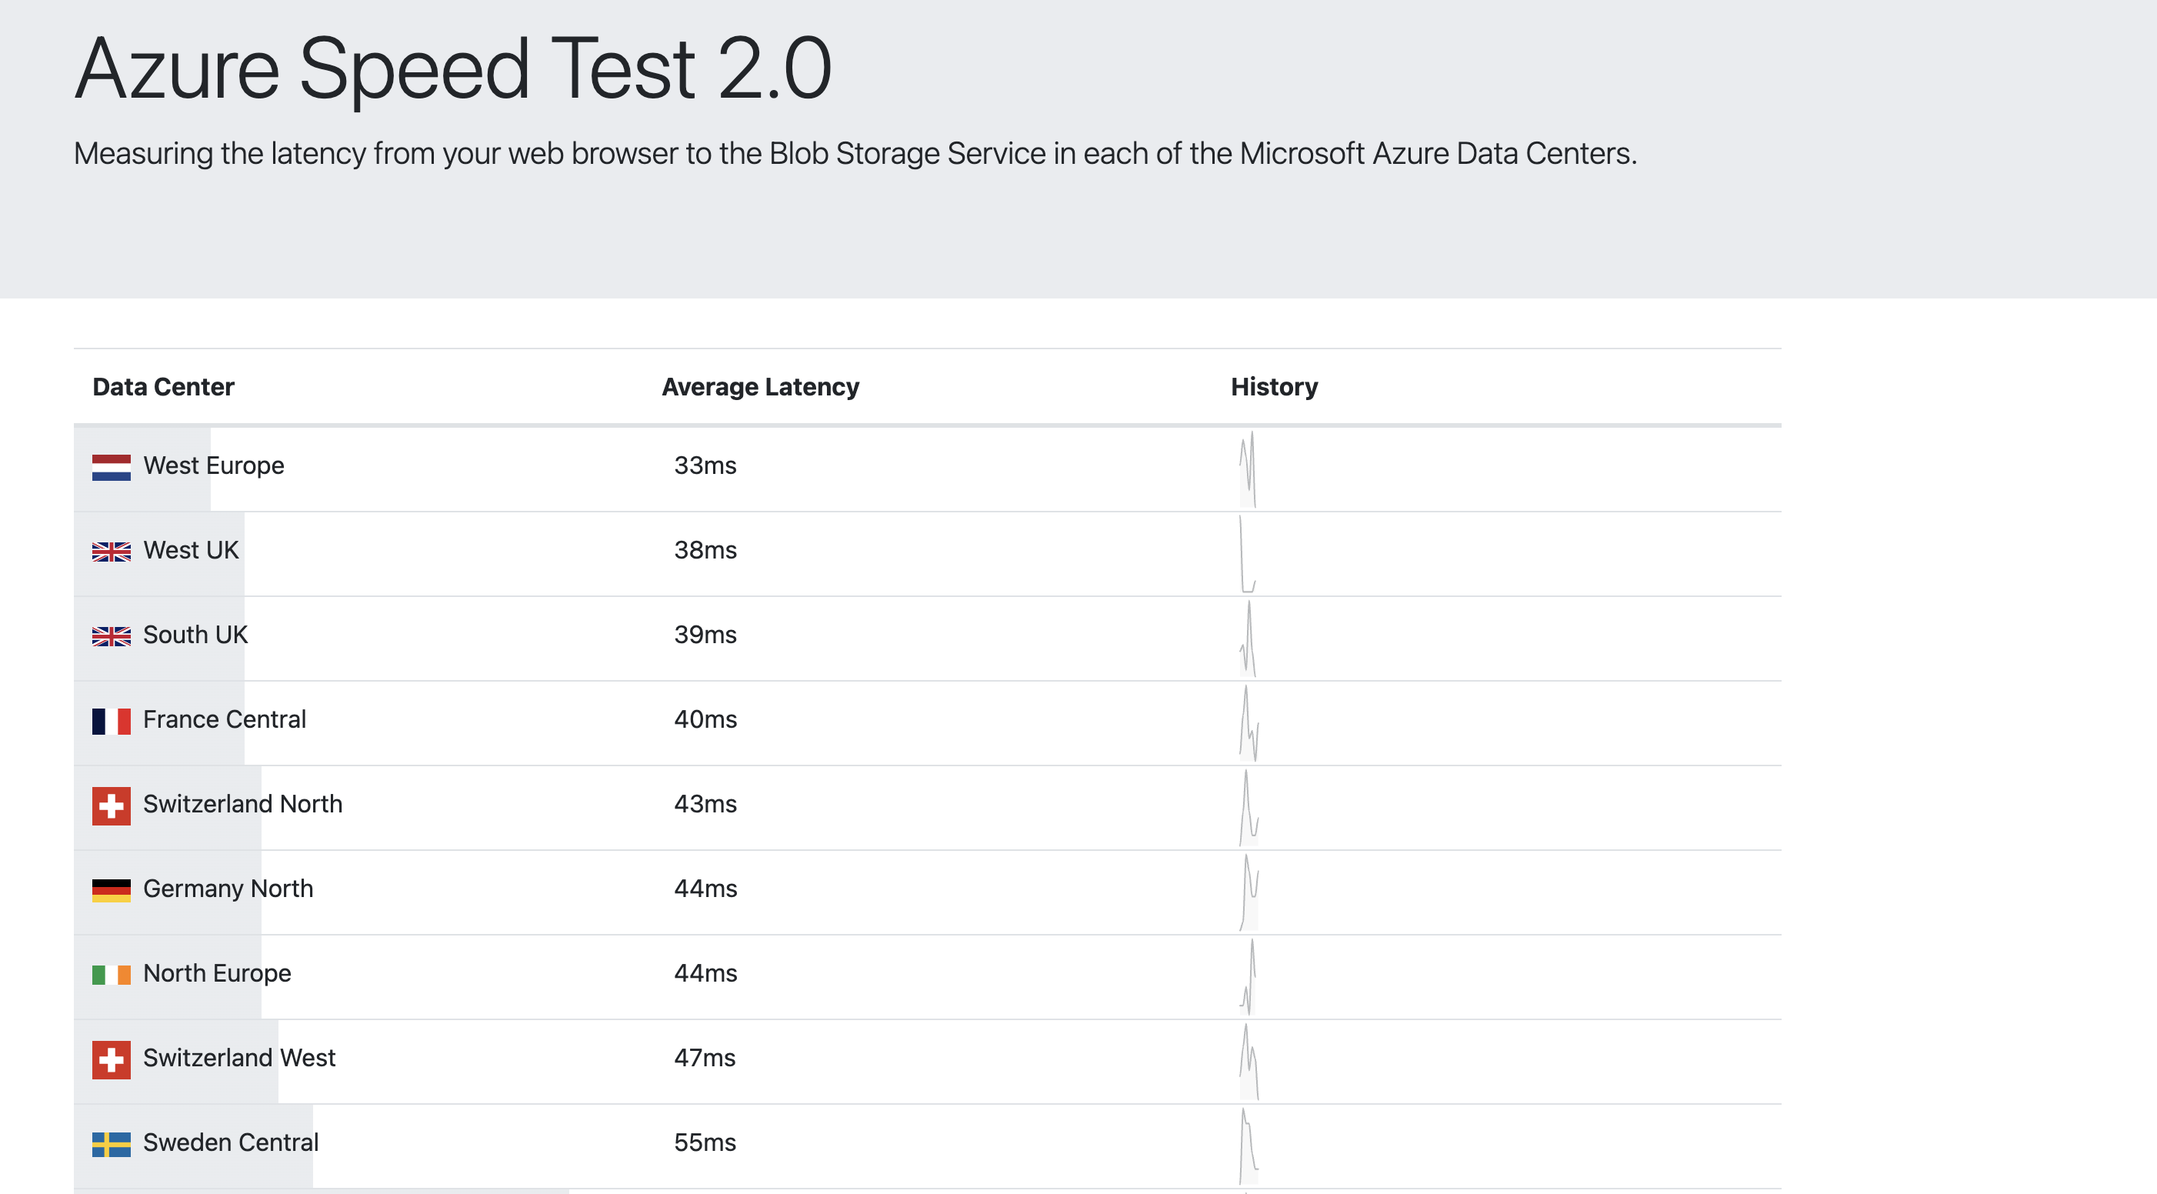Select the Switzerland North data center name
Screen dimensions: 2157x1194
coord(243,804)
